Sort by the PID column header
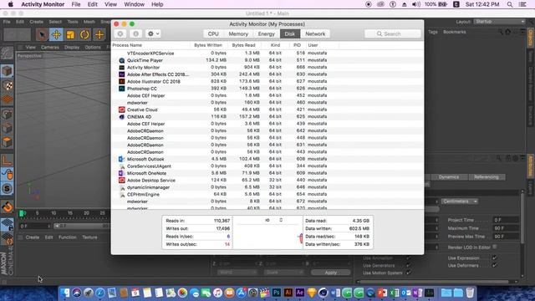This screenshot has width=535, height=301. 298,45
